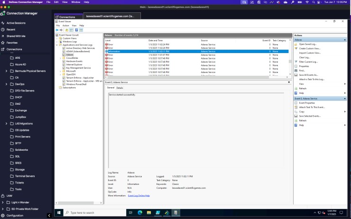The width and height of the screenshot is (351, 219).
Task: Collapse Applications and Services Logs node
Action: coord(57,45)
